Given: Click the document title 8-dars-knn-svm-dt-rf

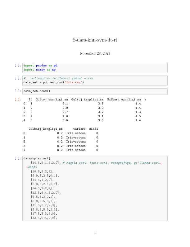Looking at the screenshot, I should [x=95, y=40].
